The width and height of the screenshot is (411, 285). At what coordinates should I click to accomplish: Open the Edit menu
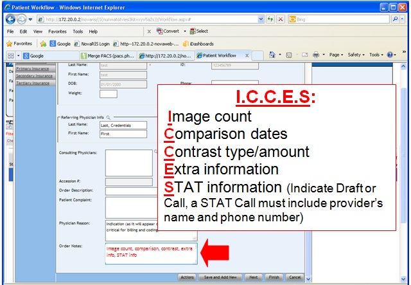[x=23, y=32]
